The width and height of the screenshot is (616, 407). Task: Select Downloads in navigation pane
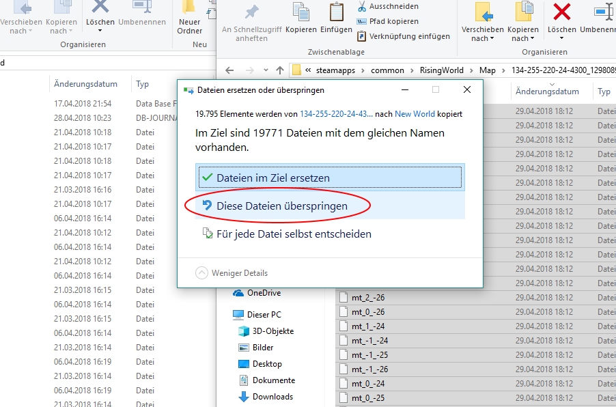click(272, 397)
